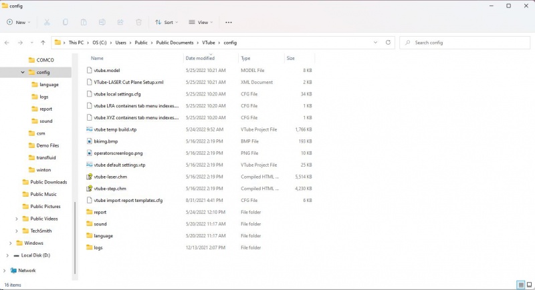Go back with the Back arrow
Image resolution: width=535 pixels, height=290 pixels.
coord(7,43)
